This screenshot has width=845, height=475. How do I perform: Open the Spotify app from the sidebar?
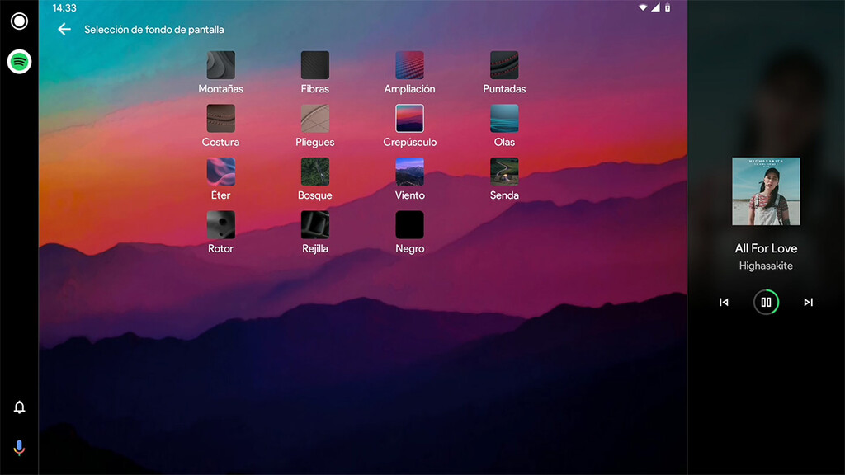pos(18,61)
